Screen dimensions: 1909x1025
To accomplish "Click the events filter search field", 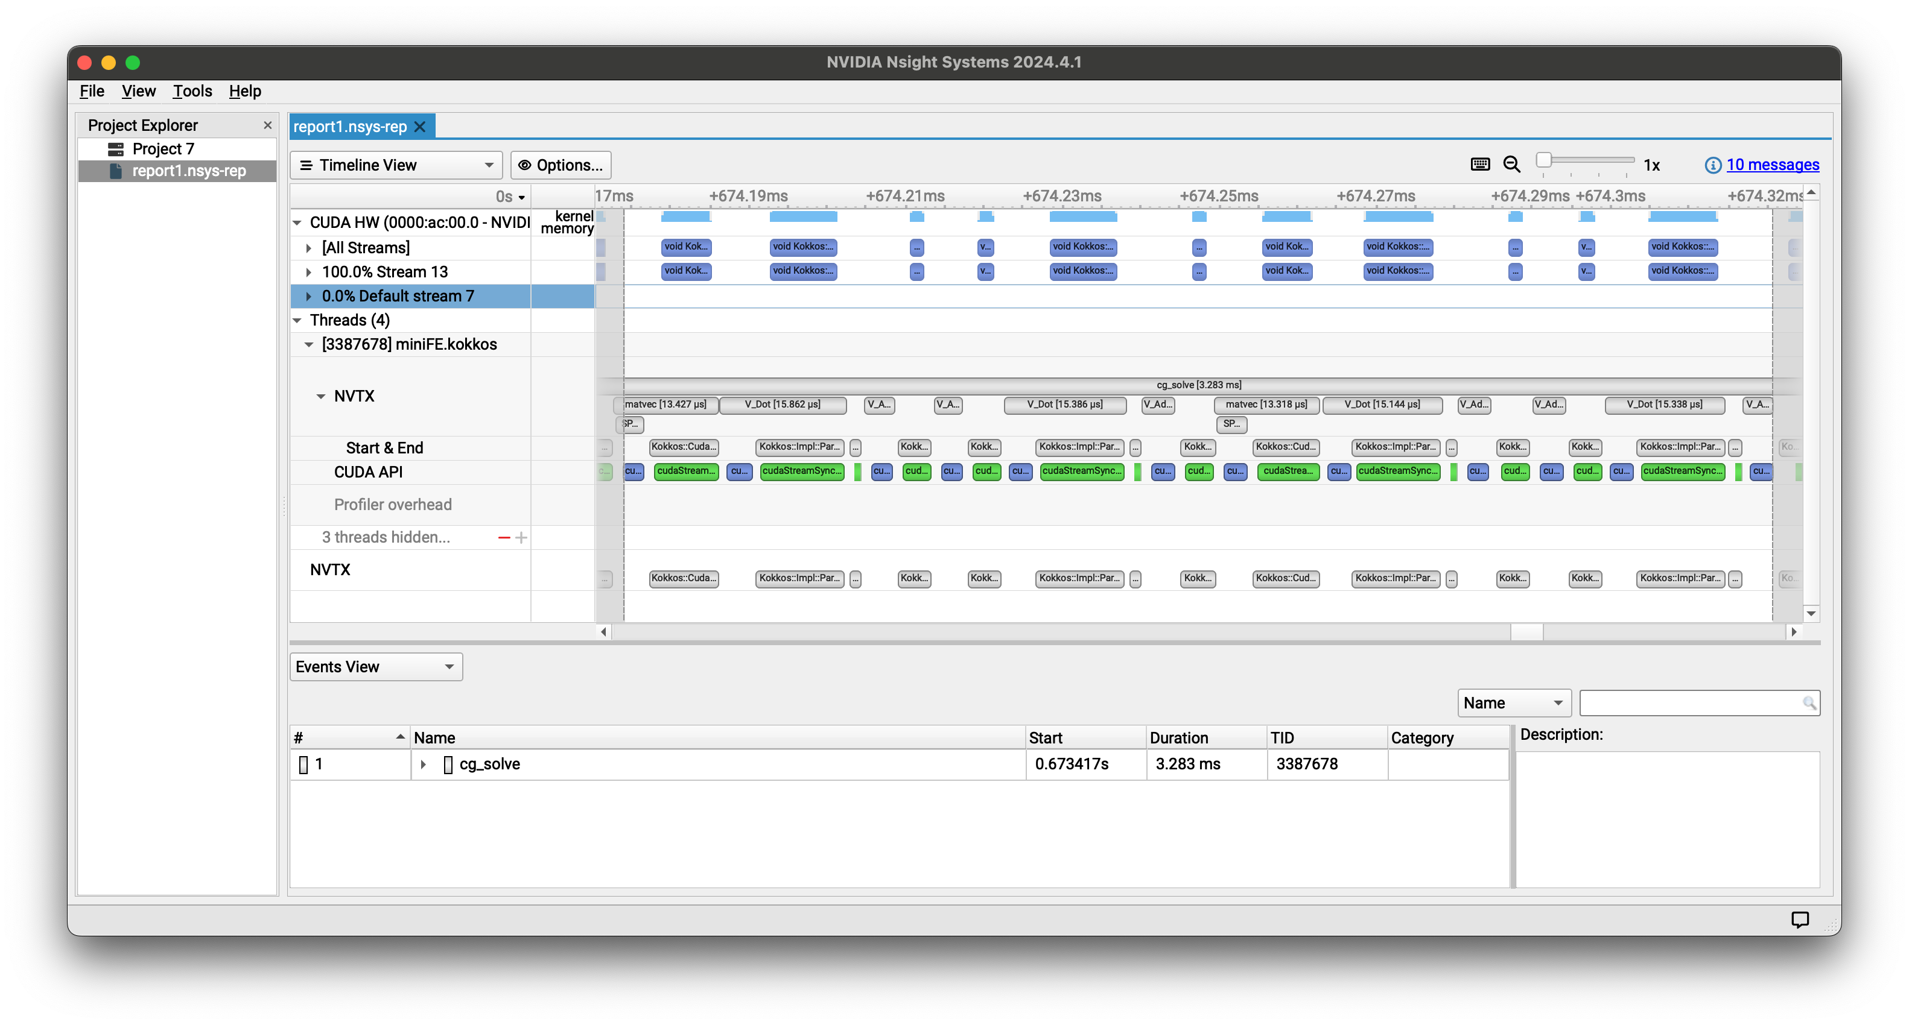I will point(1699,703).
